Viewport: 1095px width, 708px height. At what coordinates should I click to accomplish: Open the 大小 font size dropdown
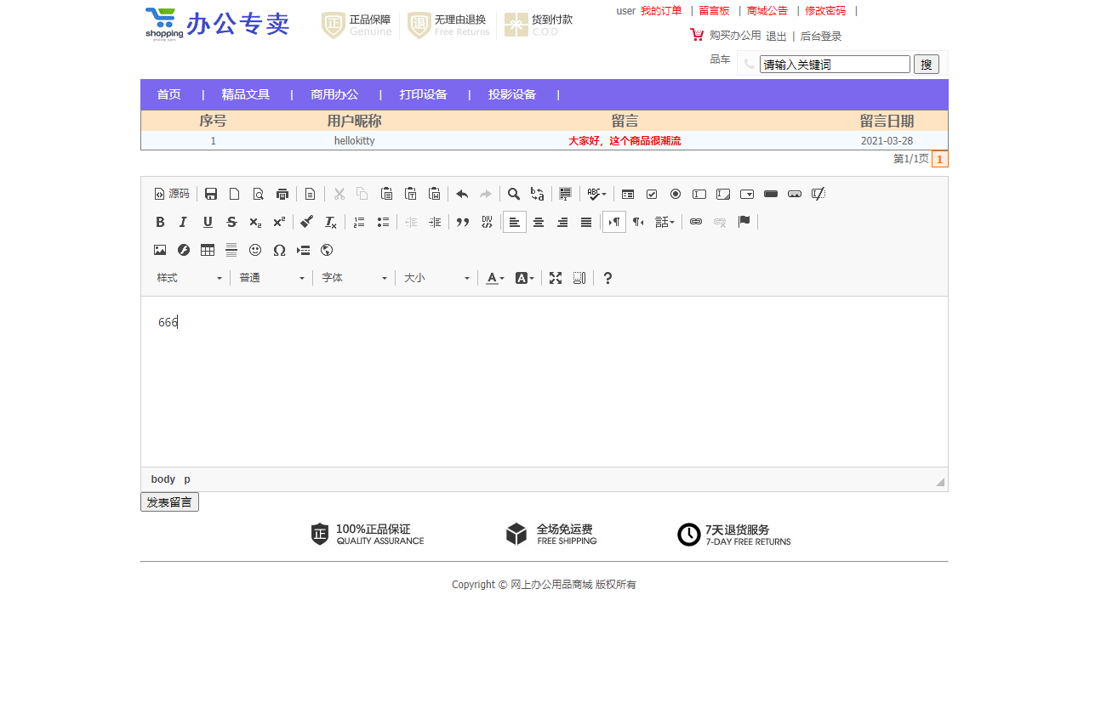pos(436,278)
